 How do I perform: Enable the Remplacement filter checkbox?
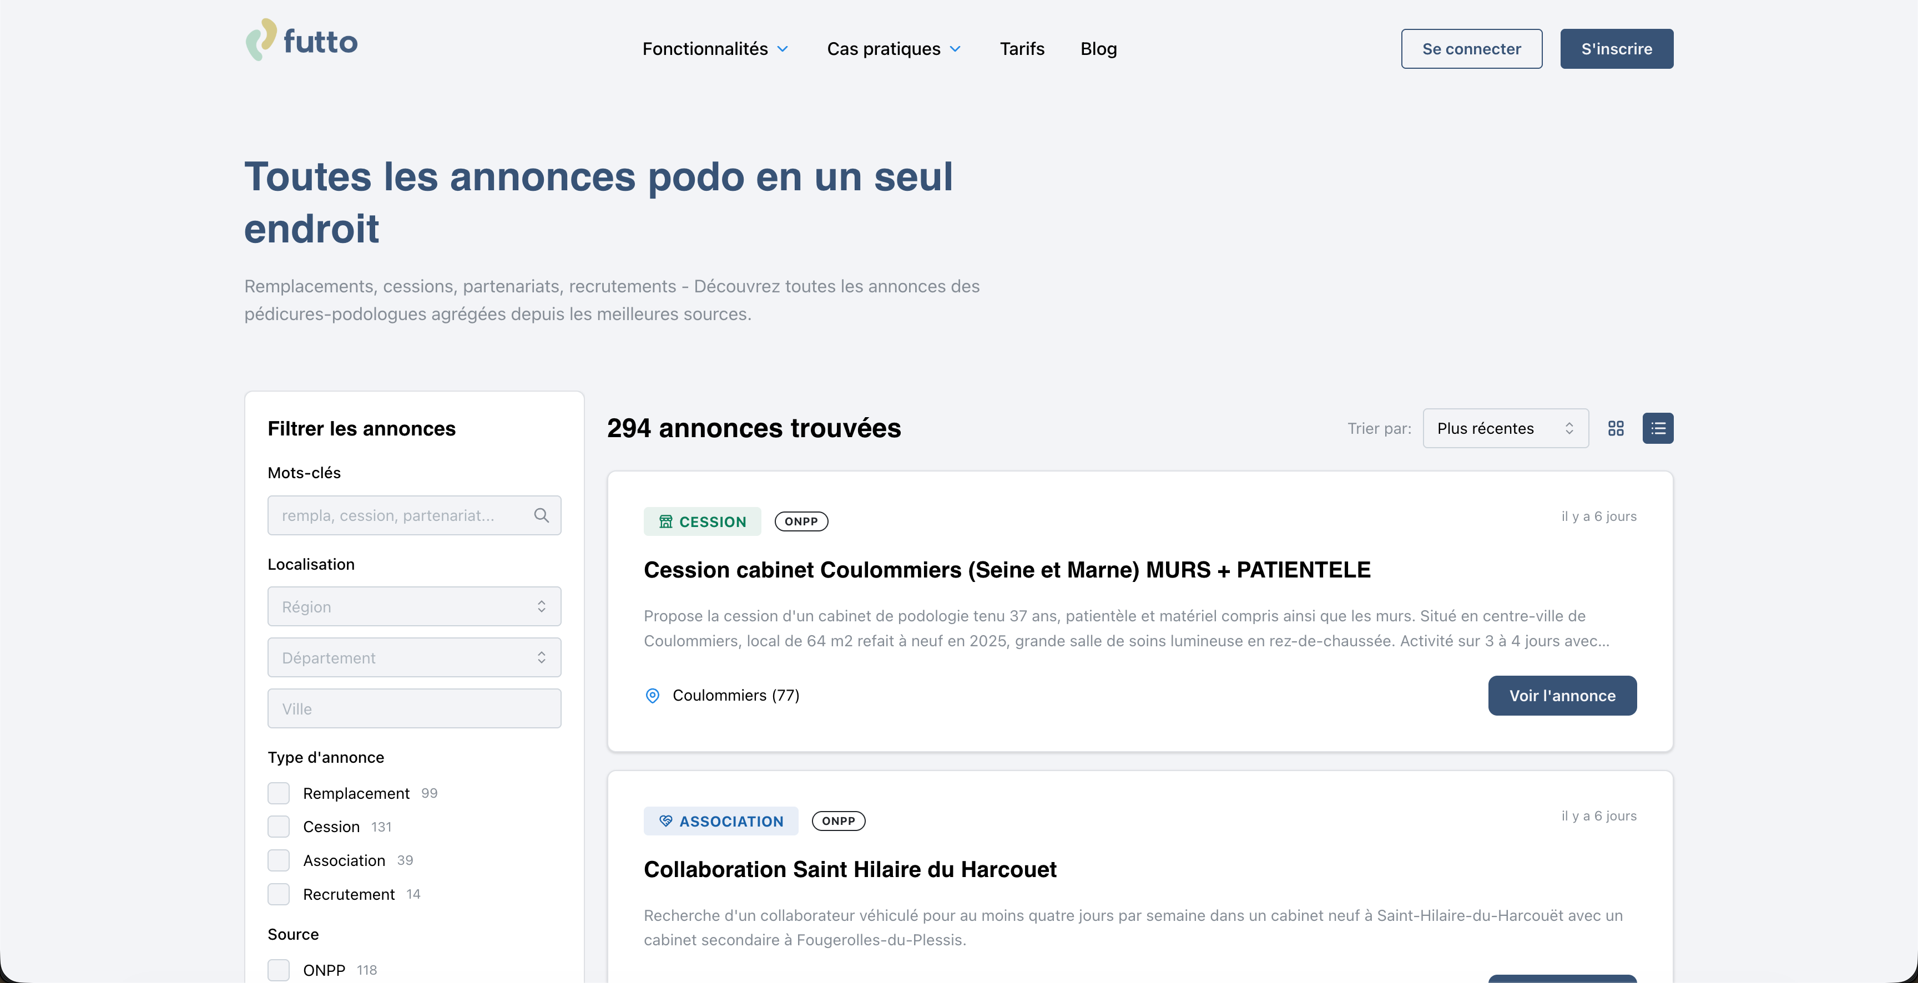[279, 793]
